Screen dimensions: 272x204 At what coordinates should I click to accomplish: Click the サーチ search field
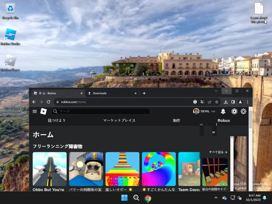(101, 111)
